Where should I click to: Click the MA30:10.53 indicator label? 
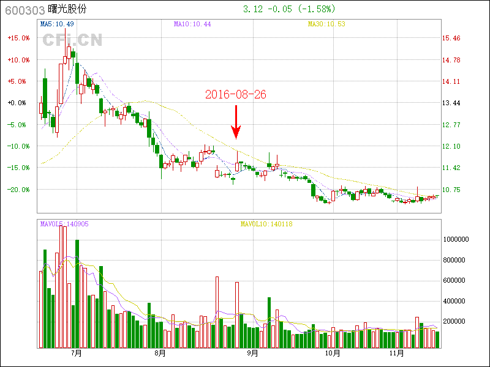tap(328, 24)
